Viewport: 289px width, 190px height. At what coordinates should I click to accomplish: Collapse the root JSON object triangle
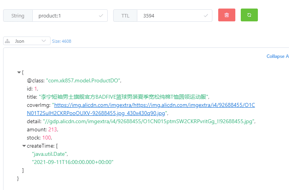[x=19, y=72]
